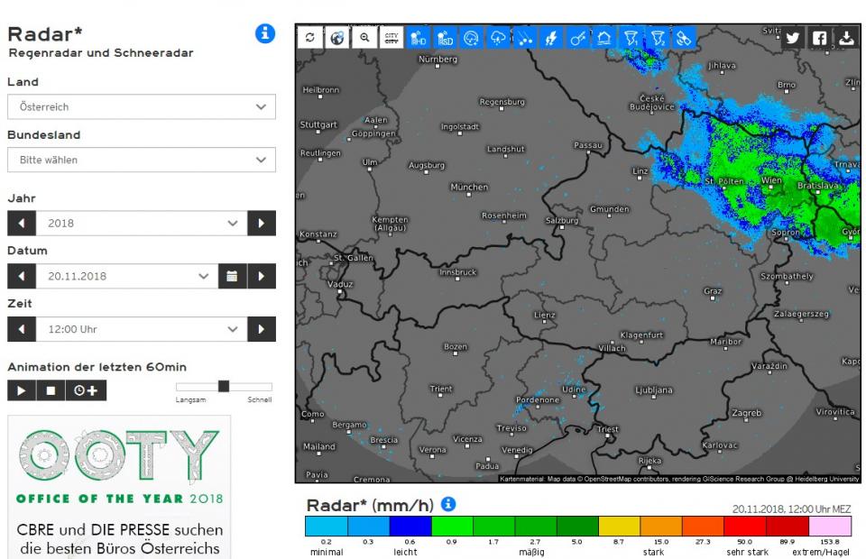Toggle the city labels layer

[x=391, y=38]
